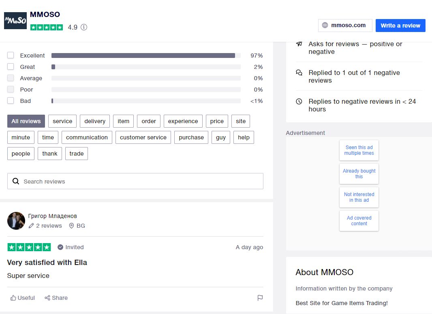Screen dimensions: 432x314
Task: Choose 'Seen this ad multiple times' option
Action: 359,150
